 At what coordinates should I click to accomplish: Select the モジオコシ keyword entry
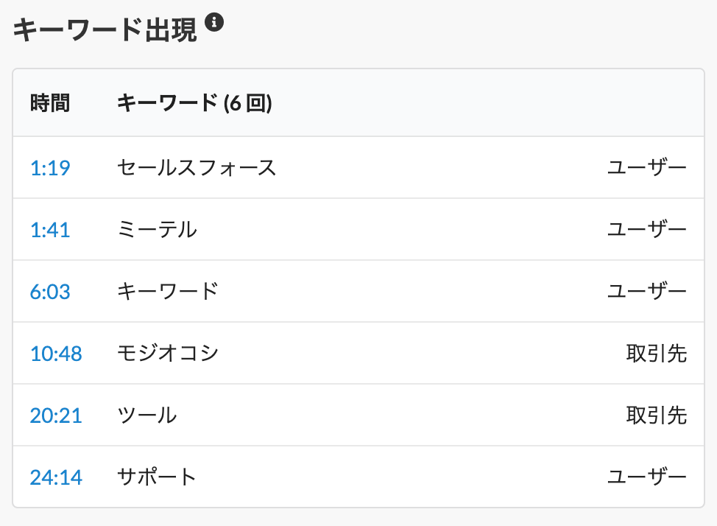pyautogui.click(x=167, y=353)
